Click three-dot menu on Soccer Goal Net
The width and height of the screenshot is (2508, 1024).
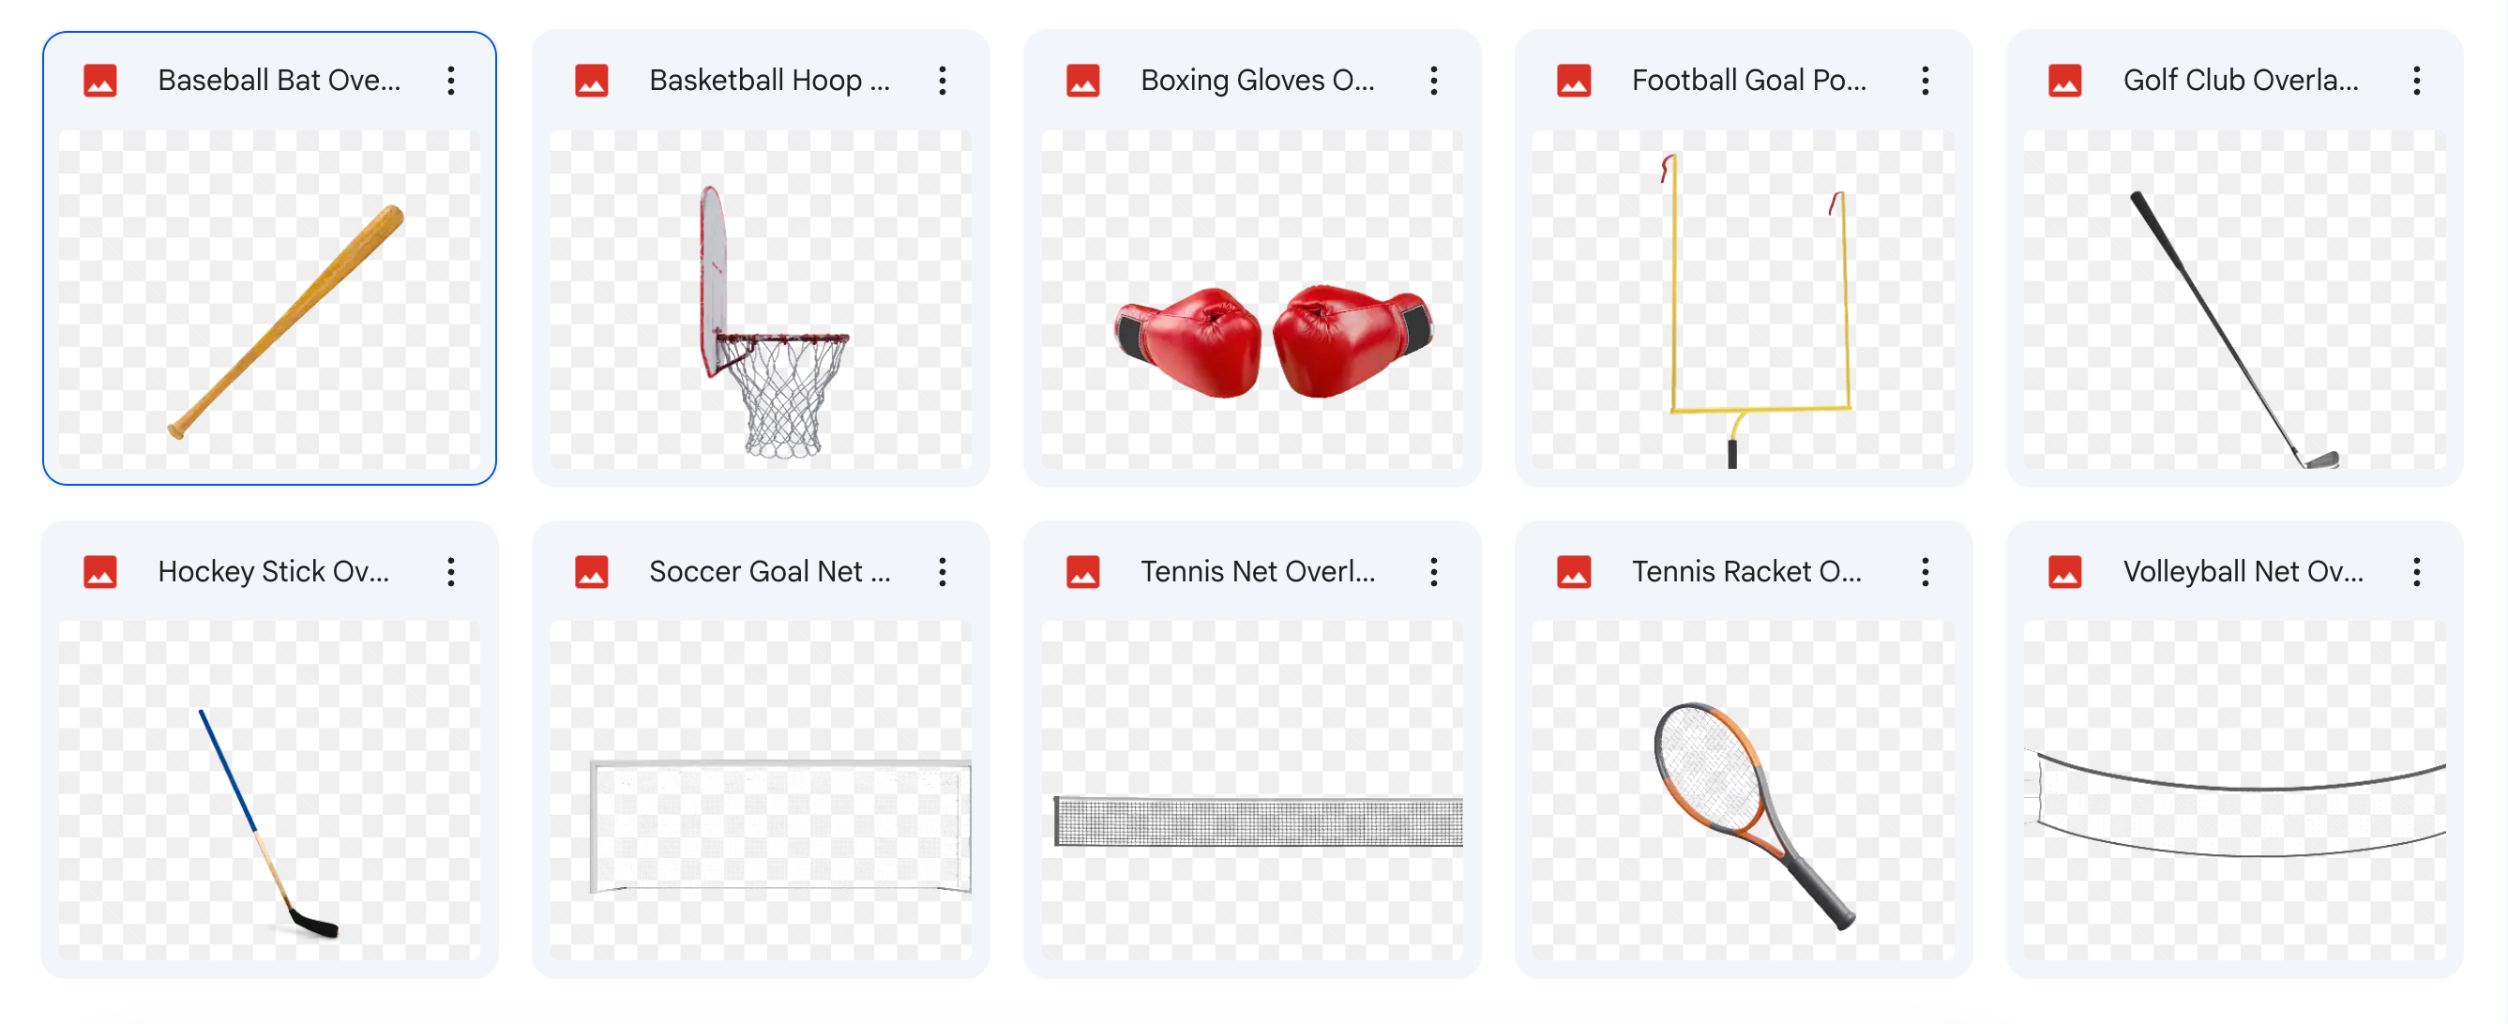(943, 572)
